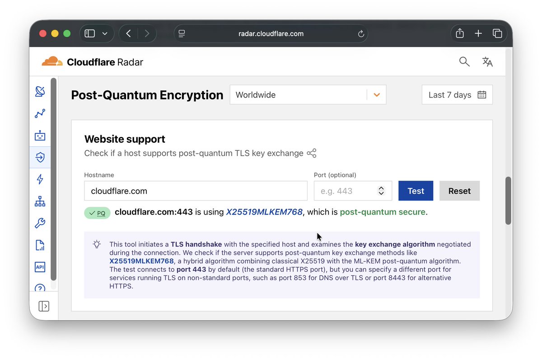This screenshot has height=359, width=542.
Task: Open the lightning bolt sidebar icon
Action: [x=40, y=179]
